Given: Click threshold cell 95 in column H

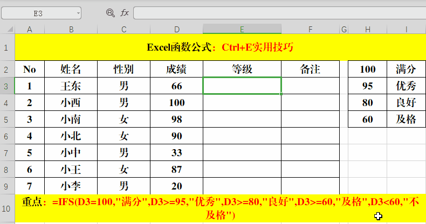Looking at the screenshot, I should tap(368, 86).
